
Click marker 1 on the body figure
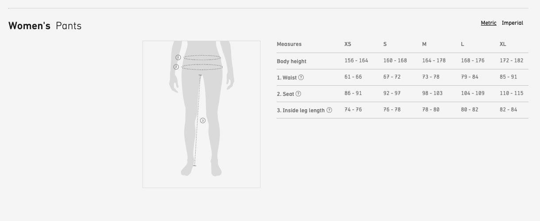pos(178,57)
